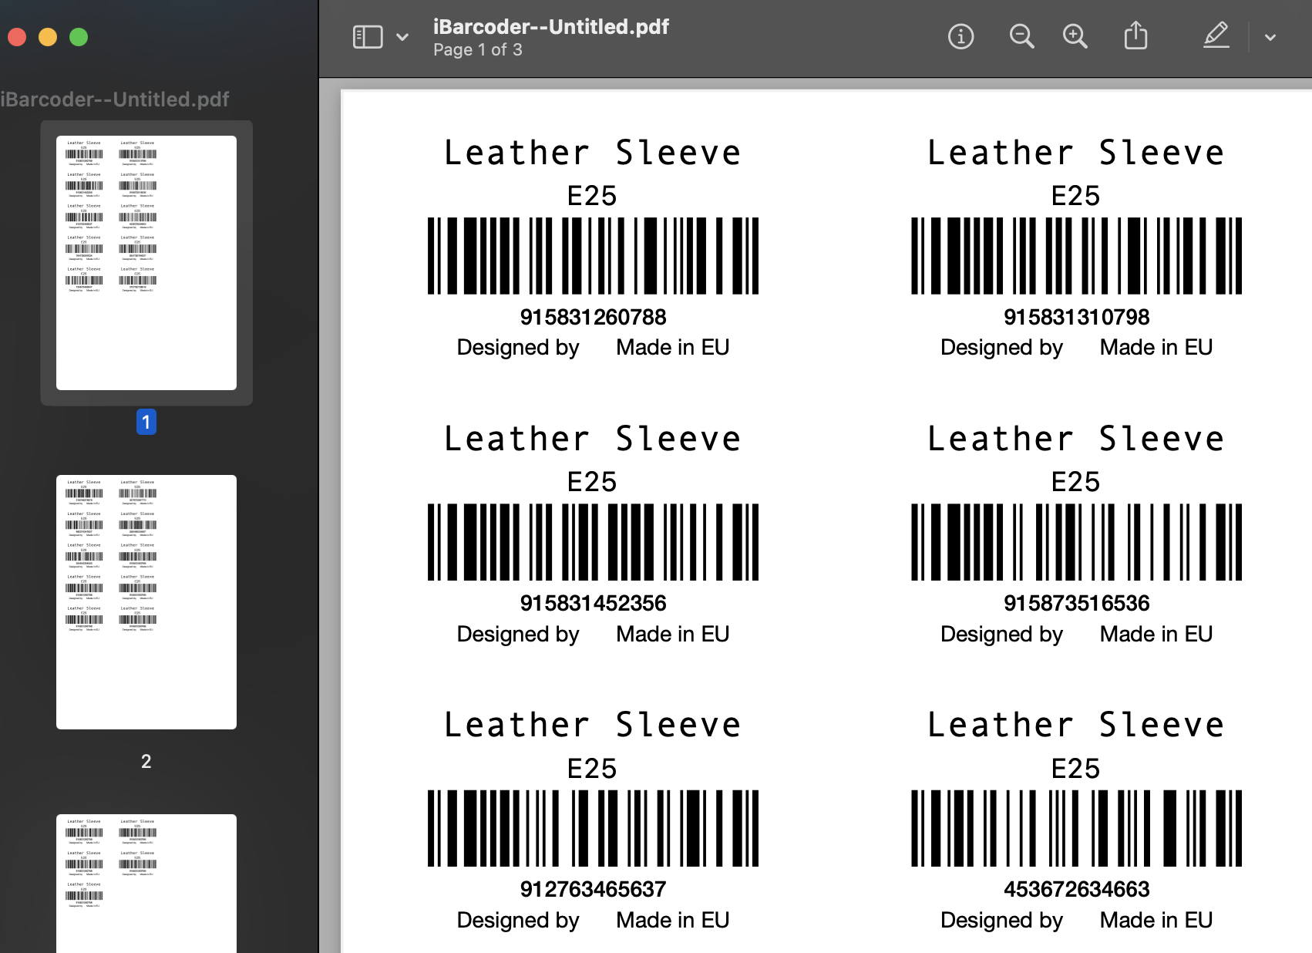Expand the markup options chevron

click(1270, 37)
